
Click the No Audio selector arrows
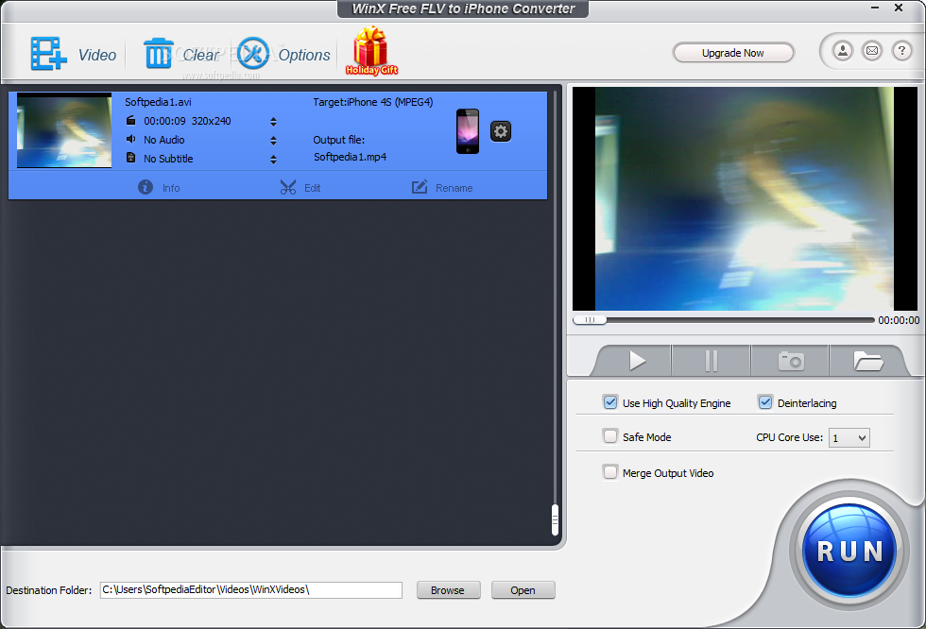tap(273, 141)
